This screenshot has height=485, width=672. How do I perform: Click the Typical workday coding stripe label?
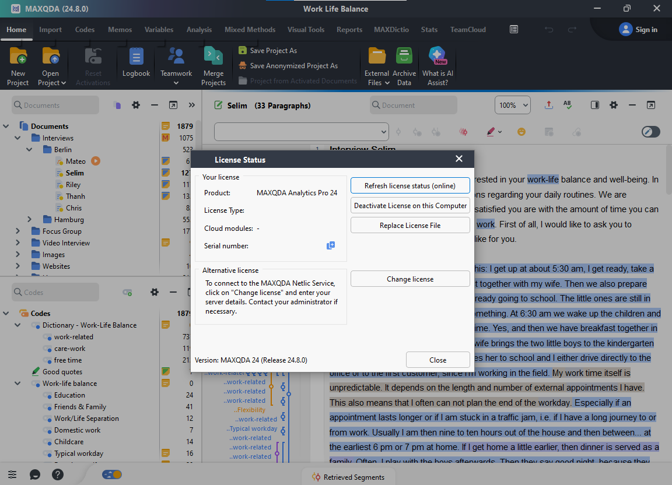[253, 428]
